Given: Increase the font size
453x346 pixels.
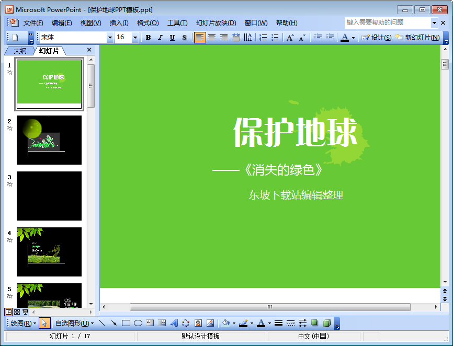Looking at the screenshot, I should tap(290, 38).
